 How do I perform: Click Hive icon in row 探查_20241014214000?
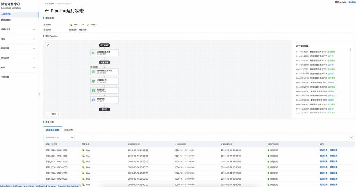click(x=83, y=150)
